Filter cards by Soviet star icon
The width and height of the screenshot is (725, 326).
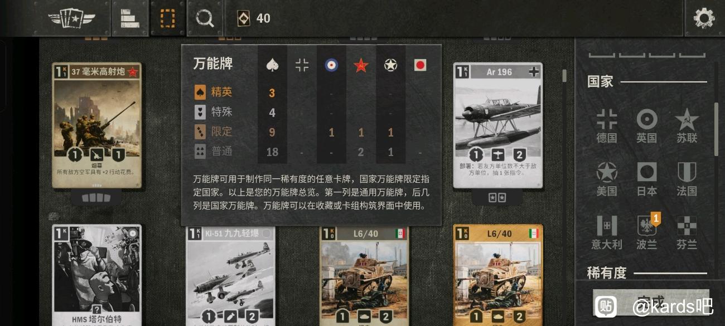[x=687, y=126]
